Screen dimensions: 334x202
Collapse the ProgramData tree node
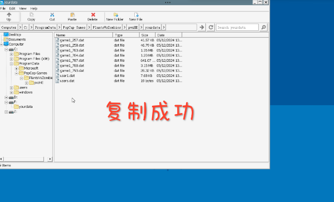click(11, 63)
